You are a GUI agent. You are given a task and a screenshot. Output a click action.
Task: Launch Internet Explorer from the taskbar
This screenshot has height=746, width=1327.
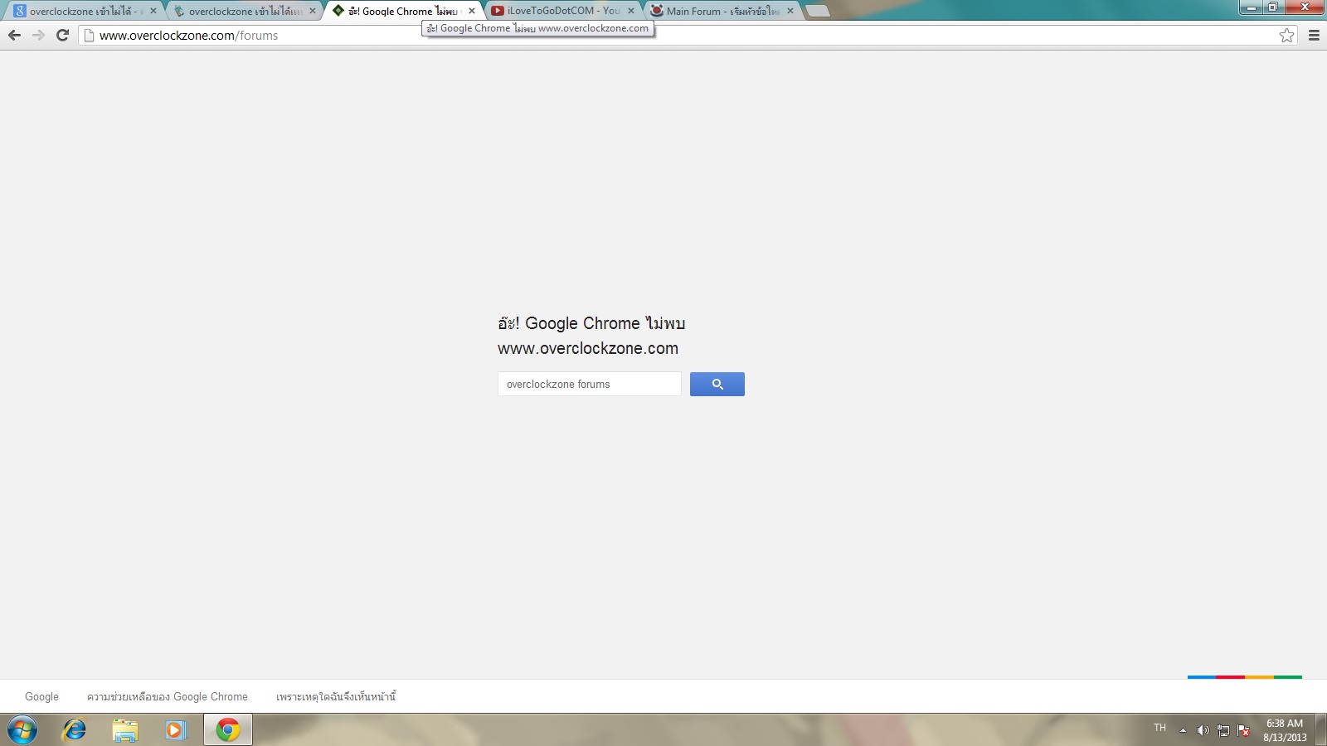click(x=75, y=730)
